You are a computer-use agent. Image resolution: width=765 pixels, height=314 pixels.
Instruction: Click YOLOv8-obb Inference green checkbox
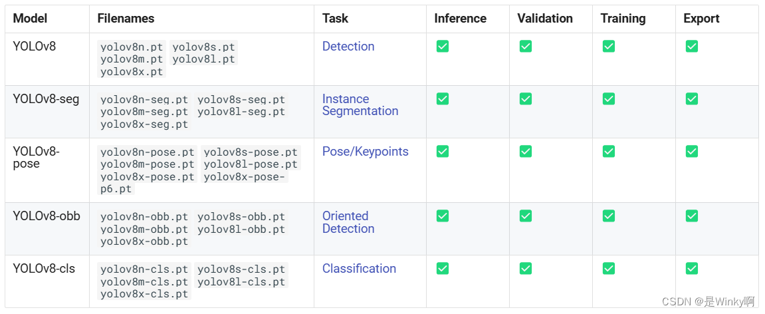pyautogui.click(x=442, y=216)
